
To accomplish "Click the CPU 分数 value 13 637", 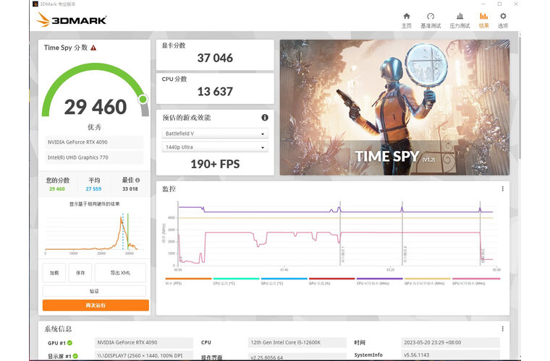I will 215,92.
